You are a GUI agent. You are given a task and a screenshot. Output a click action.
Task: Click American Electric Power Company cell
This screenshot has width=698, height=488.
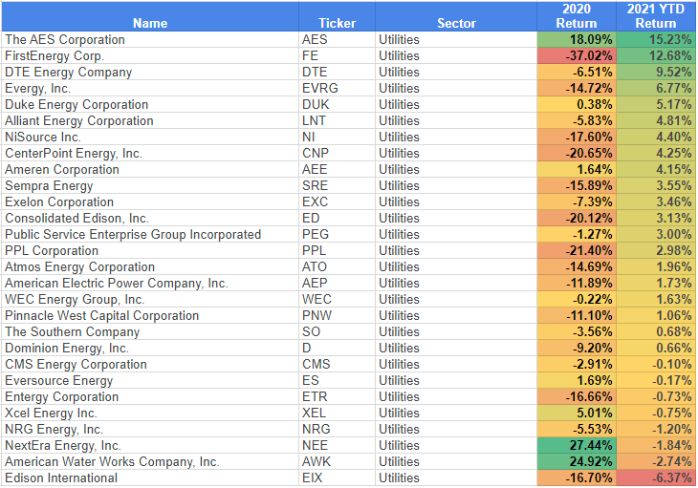pyautogui.click(x=150, y=283)
